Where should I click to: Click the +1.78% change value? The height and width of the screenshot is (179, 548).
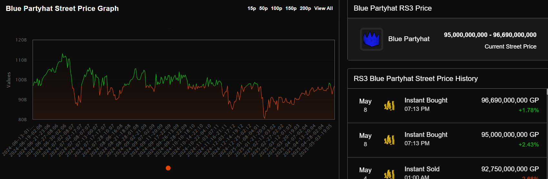tap(528, 110)
